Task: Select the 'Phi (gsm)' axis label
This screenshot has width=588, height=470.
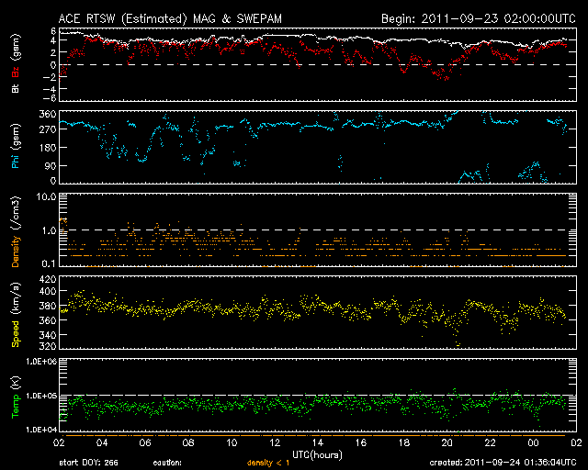Action: [16, 147]
